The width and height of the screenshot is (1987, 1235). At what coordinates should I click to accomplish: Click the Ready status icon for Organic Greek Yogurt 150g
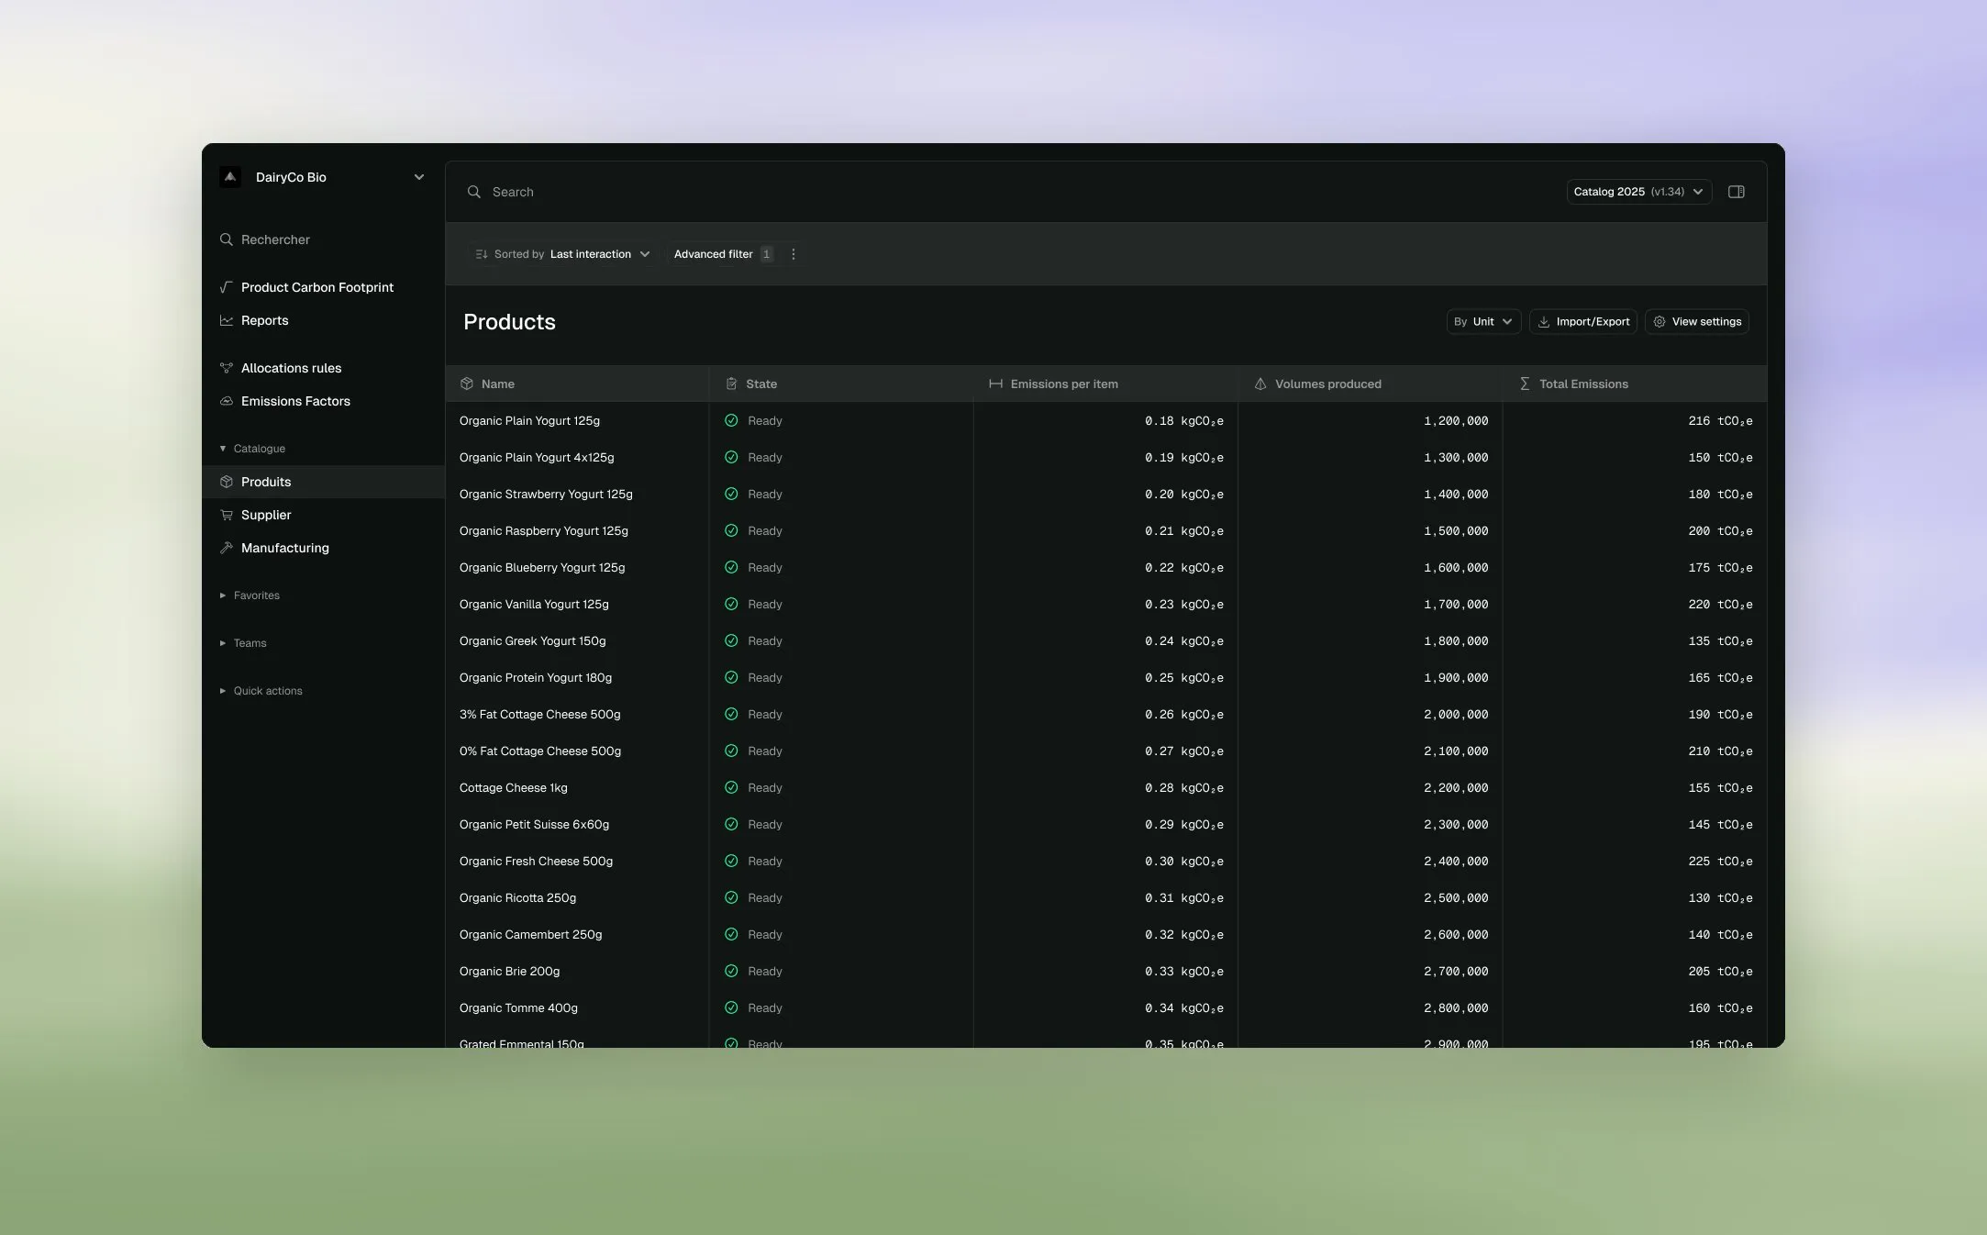coord(731,641)
